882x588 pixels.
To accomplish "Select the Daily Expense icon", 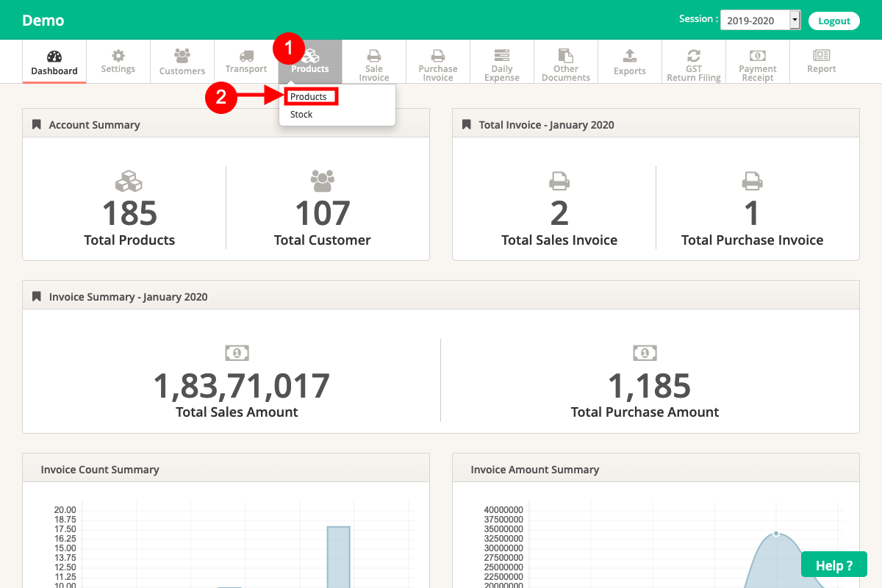I will [x=502, y=55].
